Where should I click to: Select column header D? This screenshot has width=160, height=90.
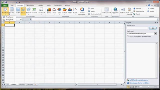point(39,22)
